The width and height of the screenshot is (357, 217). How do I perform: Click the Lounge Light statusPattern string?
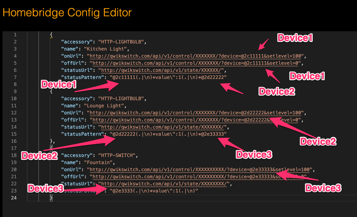[x=168, y=134]
